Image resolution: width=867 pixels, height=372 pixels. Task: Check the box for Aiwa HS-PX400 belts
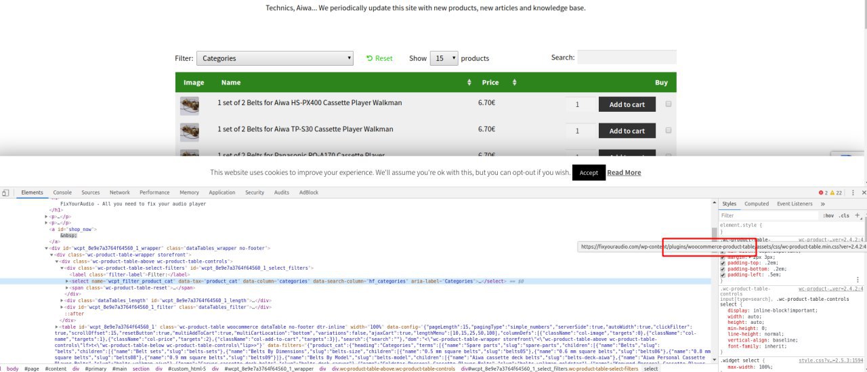coord(669,104)
